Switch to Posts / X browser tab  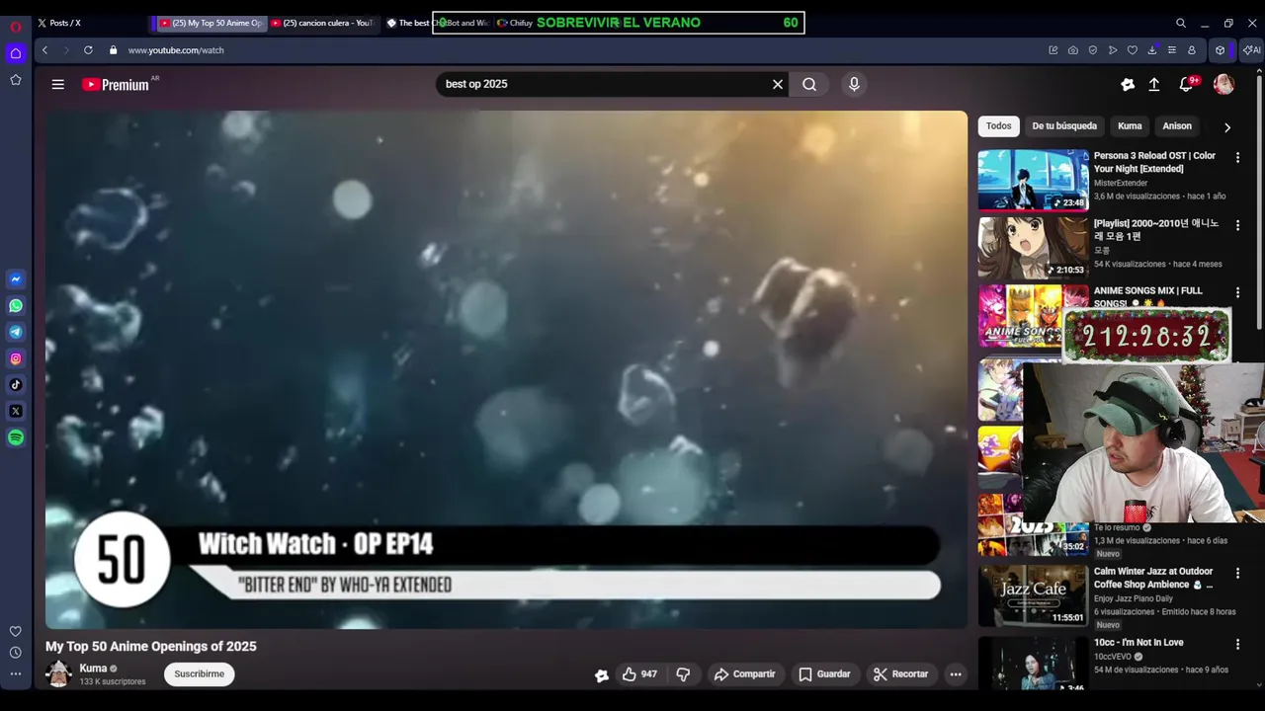pyautogui.click(x=91, y=23)
